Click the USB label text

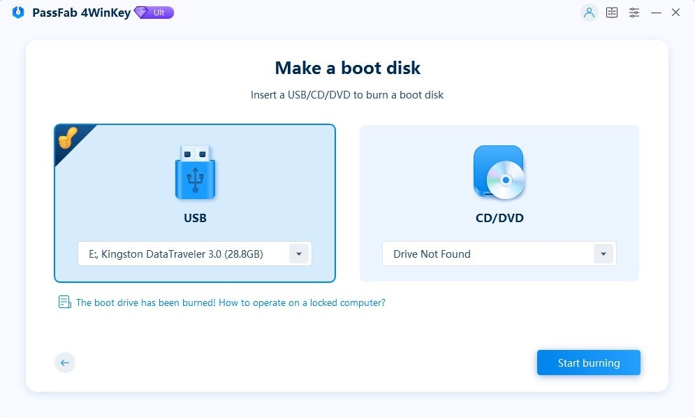click(195, 218)
